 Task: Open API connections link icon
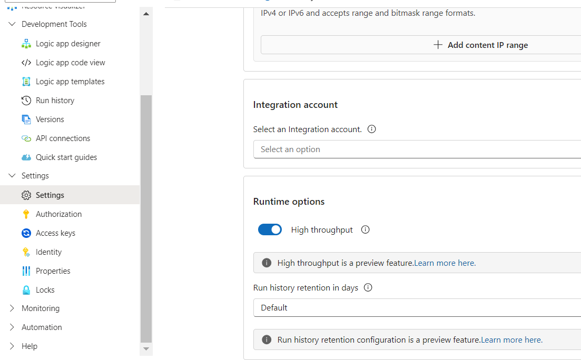[x=26, y=138]
